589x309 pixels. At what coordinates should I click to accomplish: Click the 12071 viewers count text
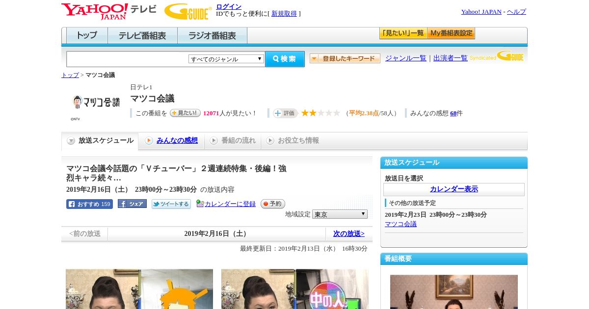[x=211, y=113]
